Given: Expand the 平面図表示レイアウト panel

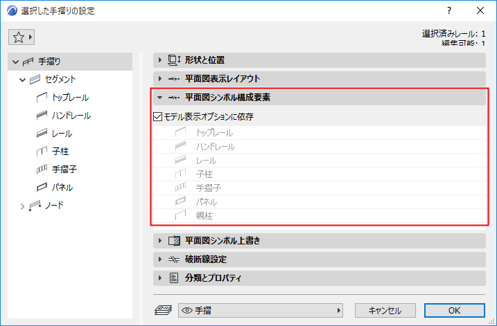Looking at the screenshot, I should (160, 78).
